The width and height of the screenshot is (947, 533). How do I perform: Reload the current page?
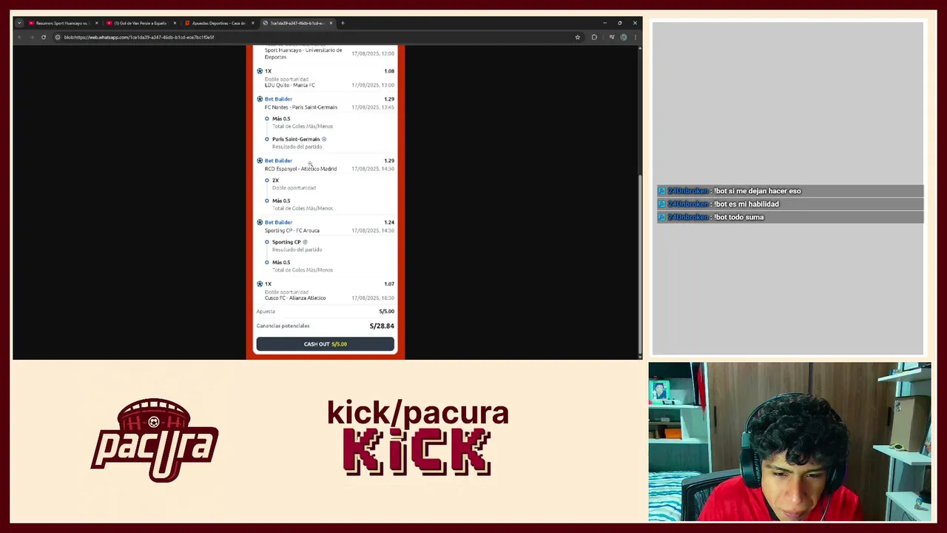pyautogui.click(x=44, y=37)
